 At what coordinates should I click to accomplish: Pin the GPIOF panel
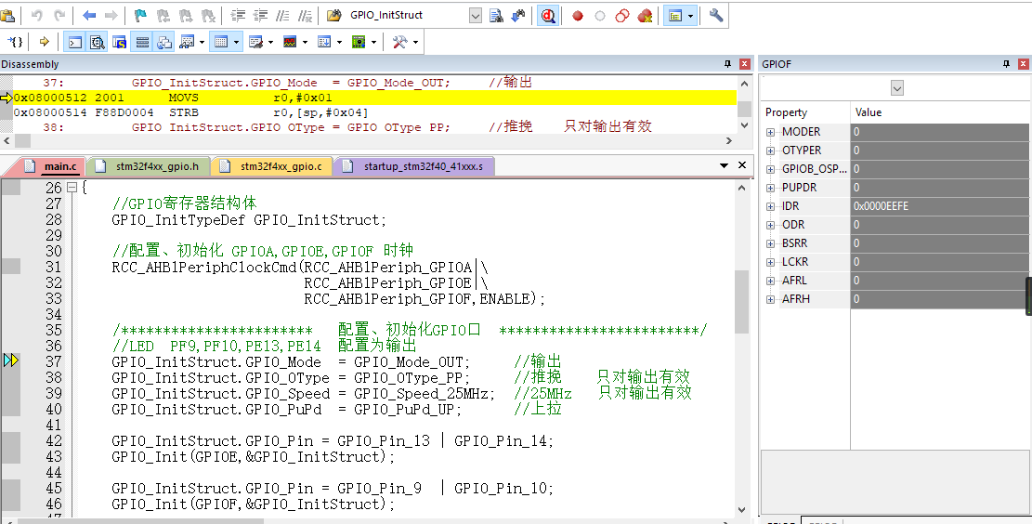[x=1006, y=64]
